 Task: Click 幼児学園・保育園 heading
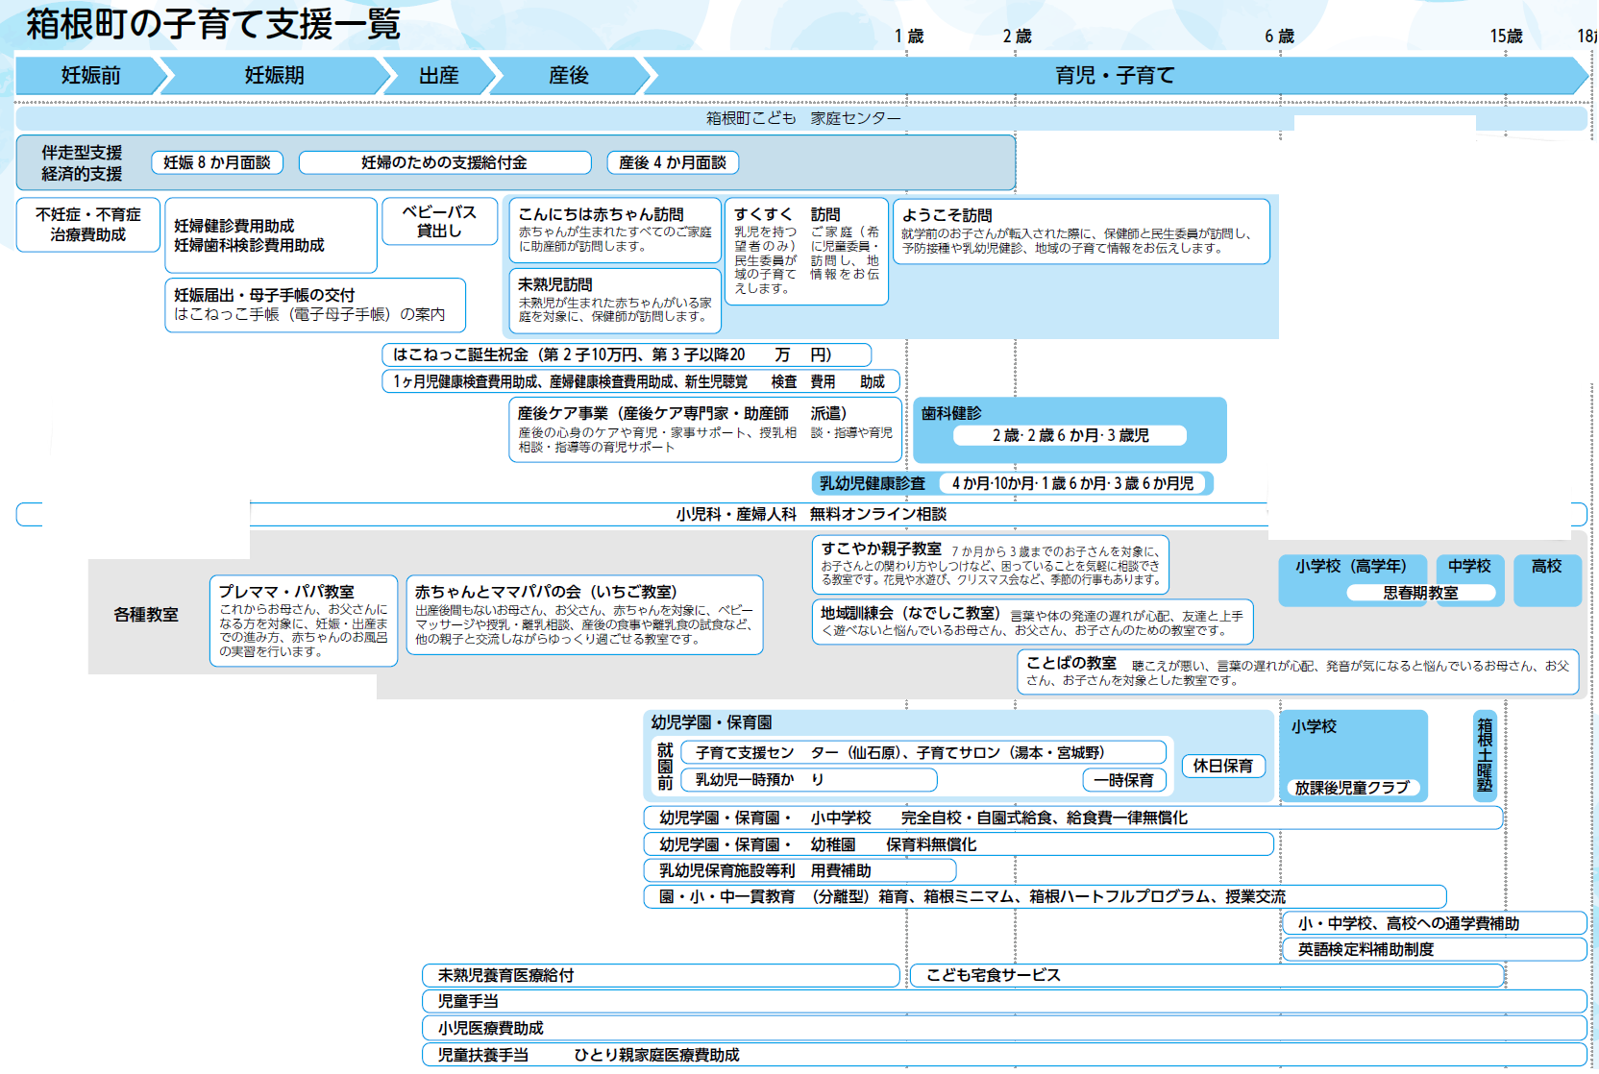[711, 722]
